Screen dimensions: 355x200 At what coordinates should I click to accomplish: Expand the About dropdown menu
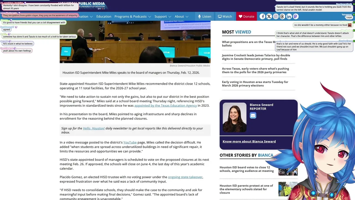181,16
